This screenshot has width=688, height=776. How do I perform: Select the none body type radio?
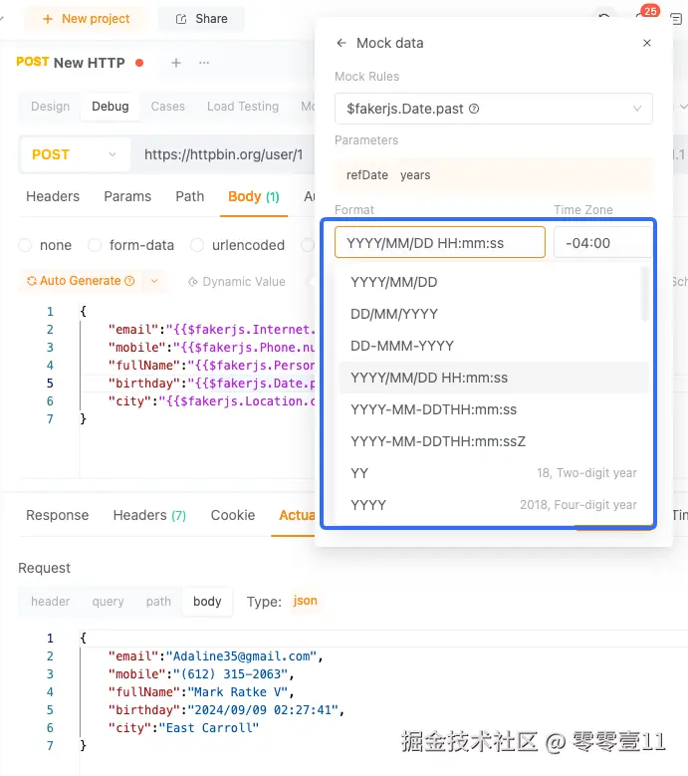(26, 245)
